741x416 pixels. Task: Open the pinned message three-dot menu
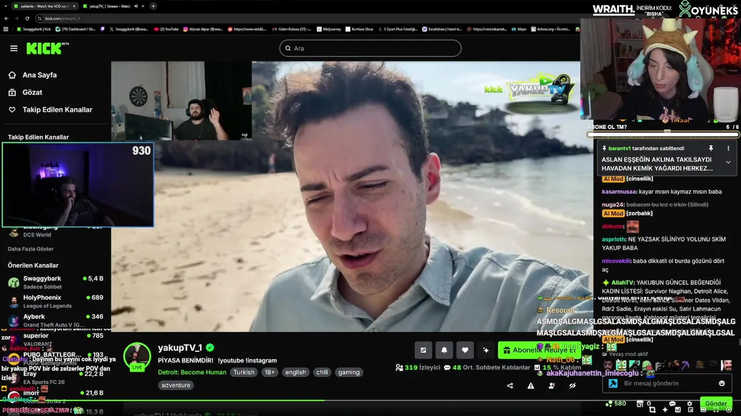[728, 148]
